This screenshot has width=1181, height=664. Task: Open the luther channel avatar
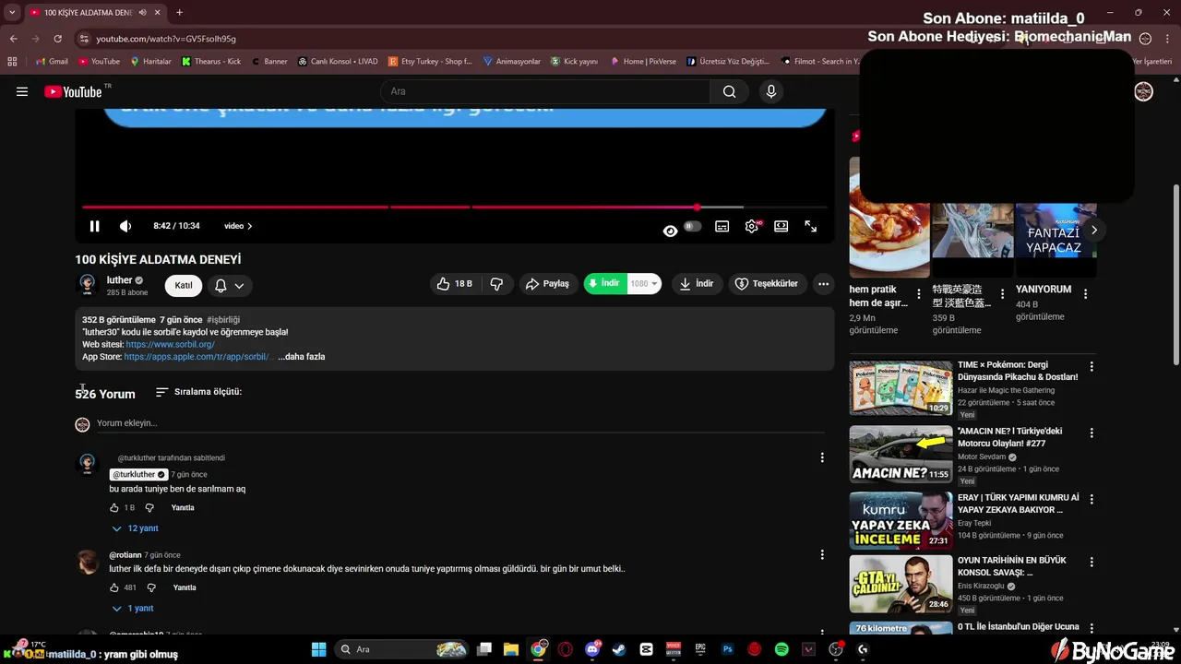click(x=88, y=285)
